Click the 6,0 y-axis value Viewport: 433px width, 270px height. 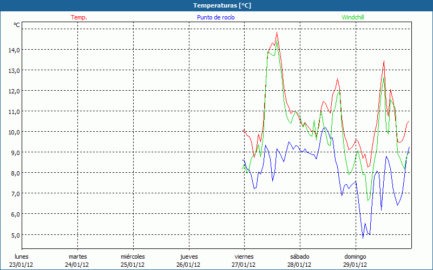[x=14, y=214]
